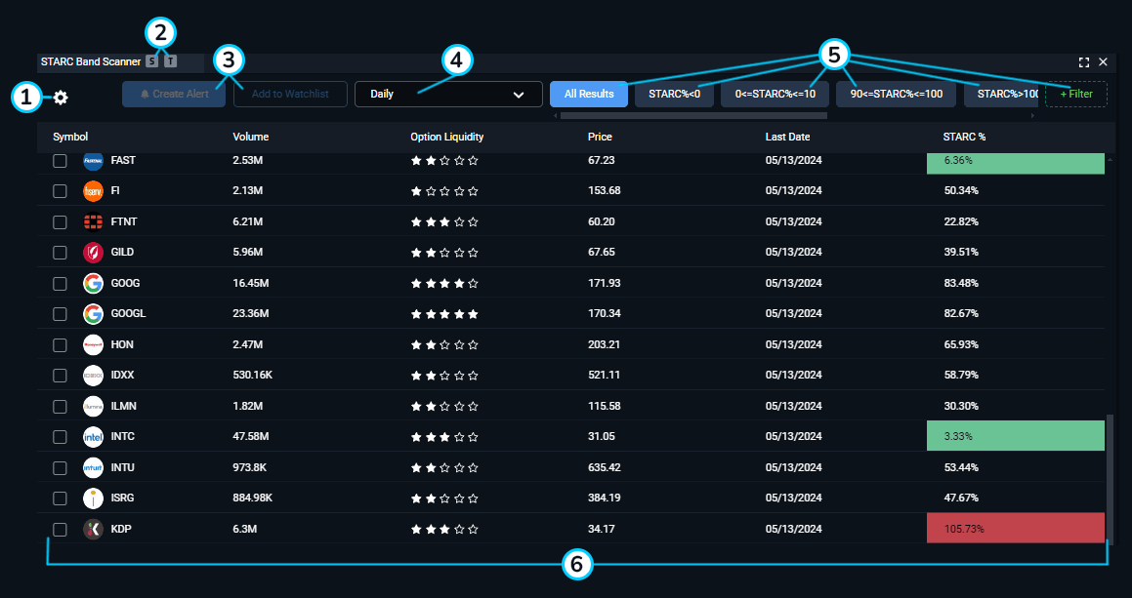
Task: Sort by Volume column header
Action: 250,137
